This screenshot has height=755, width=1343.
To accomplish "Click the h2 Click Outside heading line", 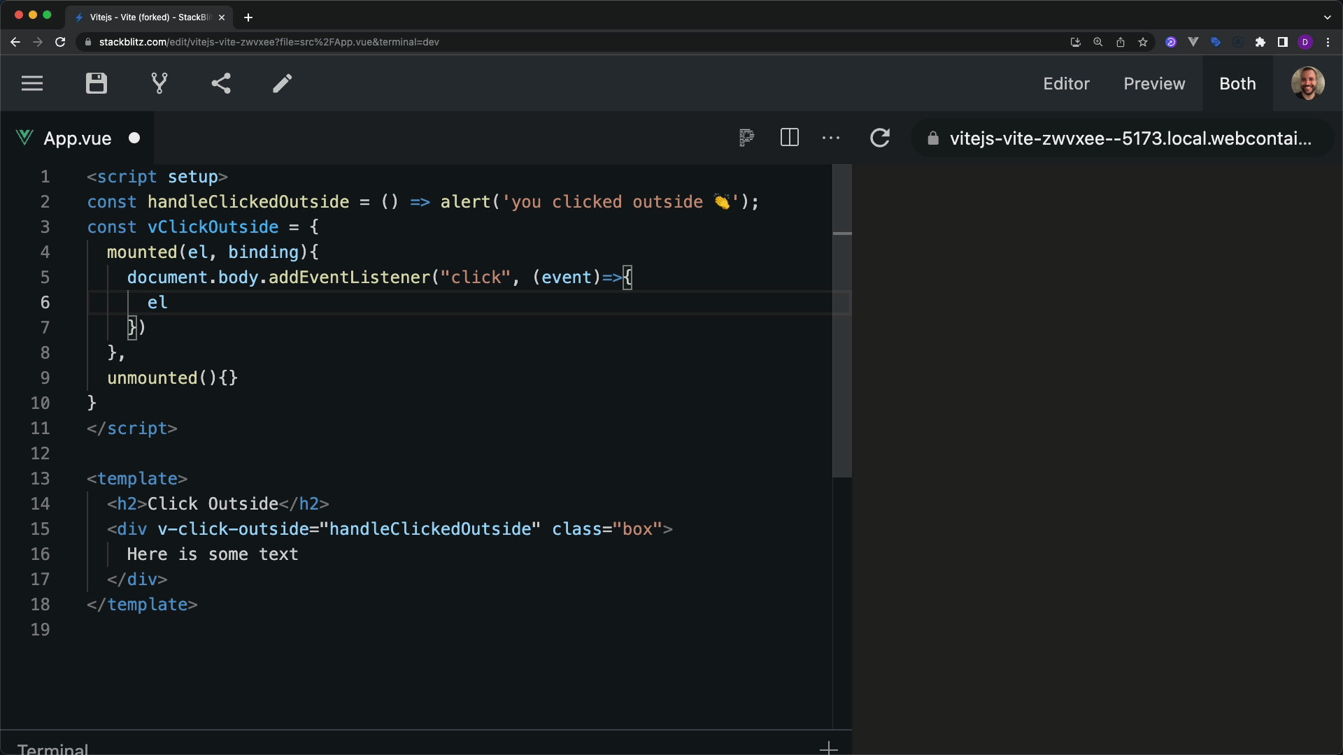I will pos(218,503).
